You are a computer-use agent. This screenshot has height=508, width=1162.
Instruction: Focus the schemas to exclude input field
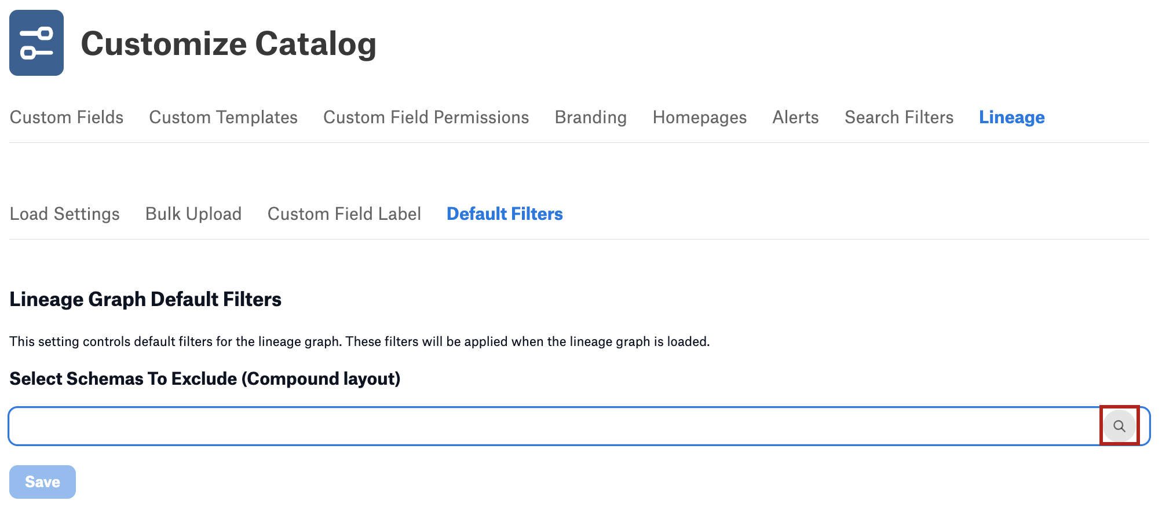pyautogui.click(x=555, y=426)
